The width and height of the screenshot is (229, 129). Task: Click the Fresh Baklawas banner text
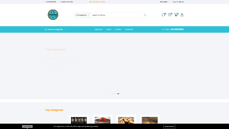[x=55, y=49]
